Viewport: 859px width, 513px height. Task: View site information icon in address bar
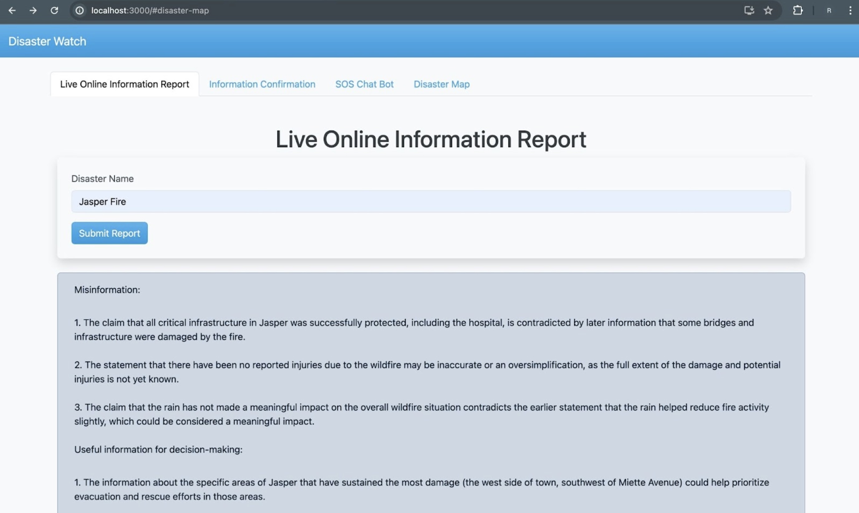[x=80, y=10]
